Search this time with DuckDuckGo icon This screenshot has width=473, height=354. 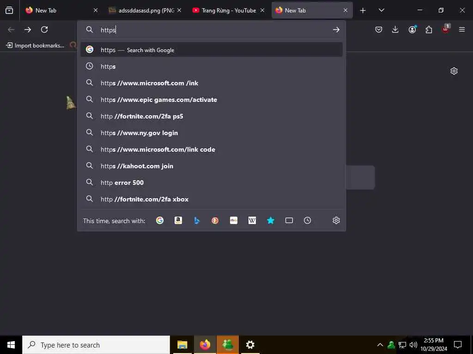coord(215,220)
